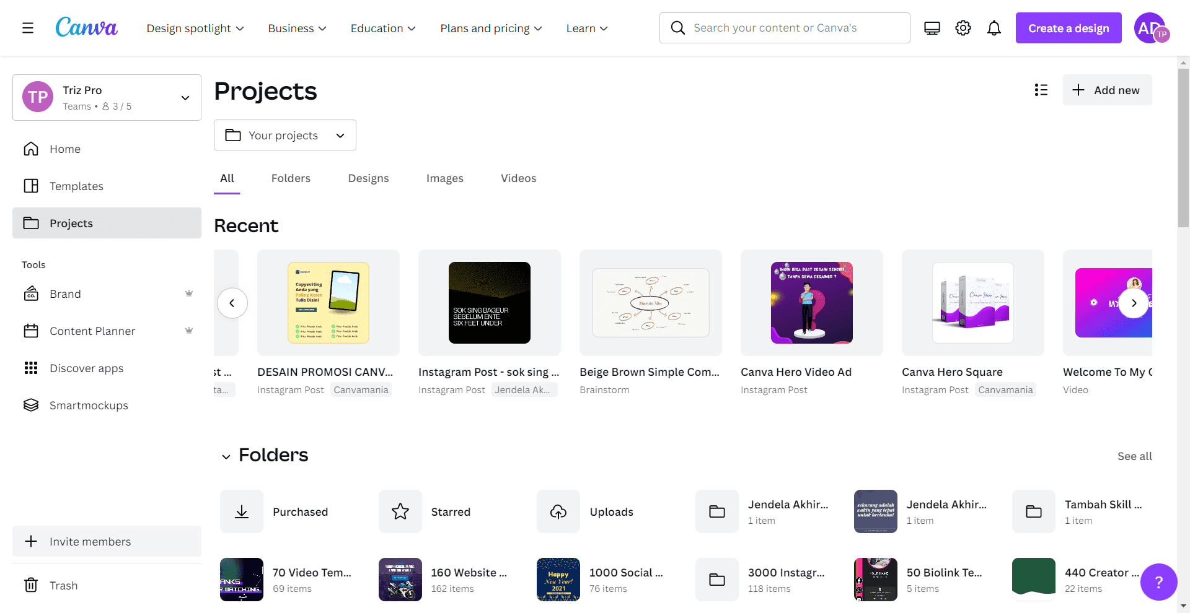Viewport: 1190px width, 613px height.
Task: Click Create a design button
Action: (x=1069, y=28)
